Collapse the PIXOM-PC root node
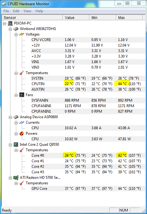The width and height of the screenshot is (147, 214). tap(5, 24)
